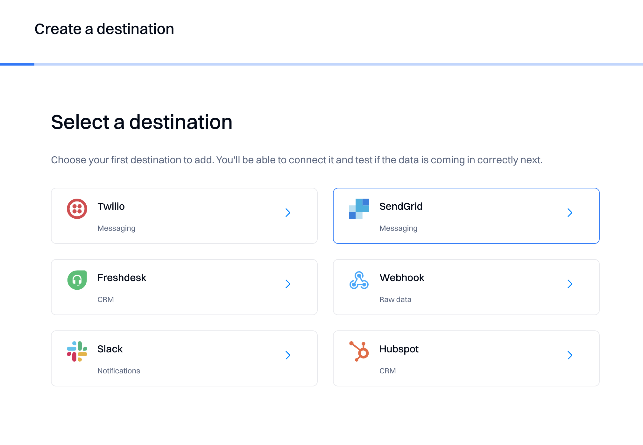Image resolution: width=643 pixels, height=445 pixels.
Task: Choose the Webhook destination title
Action: [x=402, y=278]
